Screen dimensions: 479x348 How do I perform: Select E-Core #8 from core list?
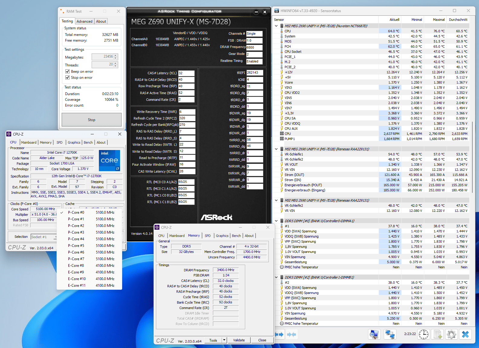tap(90, 266)
